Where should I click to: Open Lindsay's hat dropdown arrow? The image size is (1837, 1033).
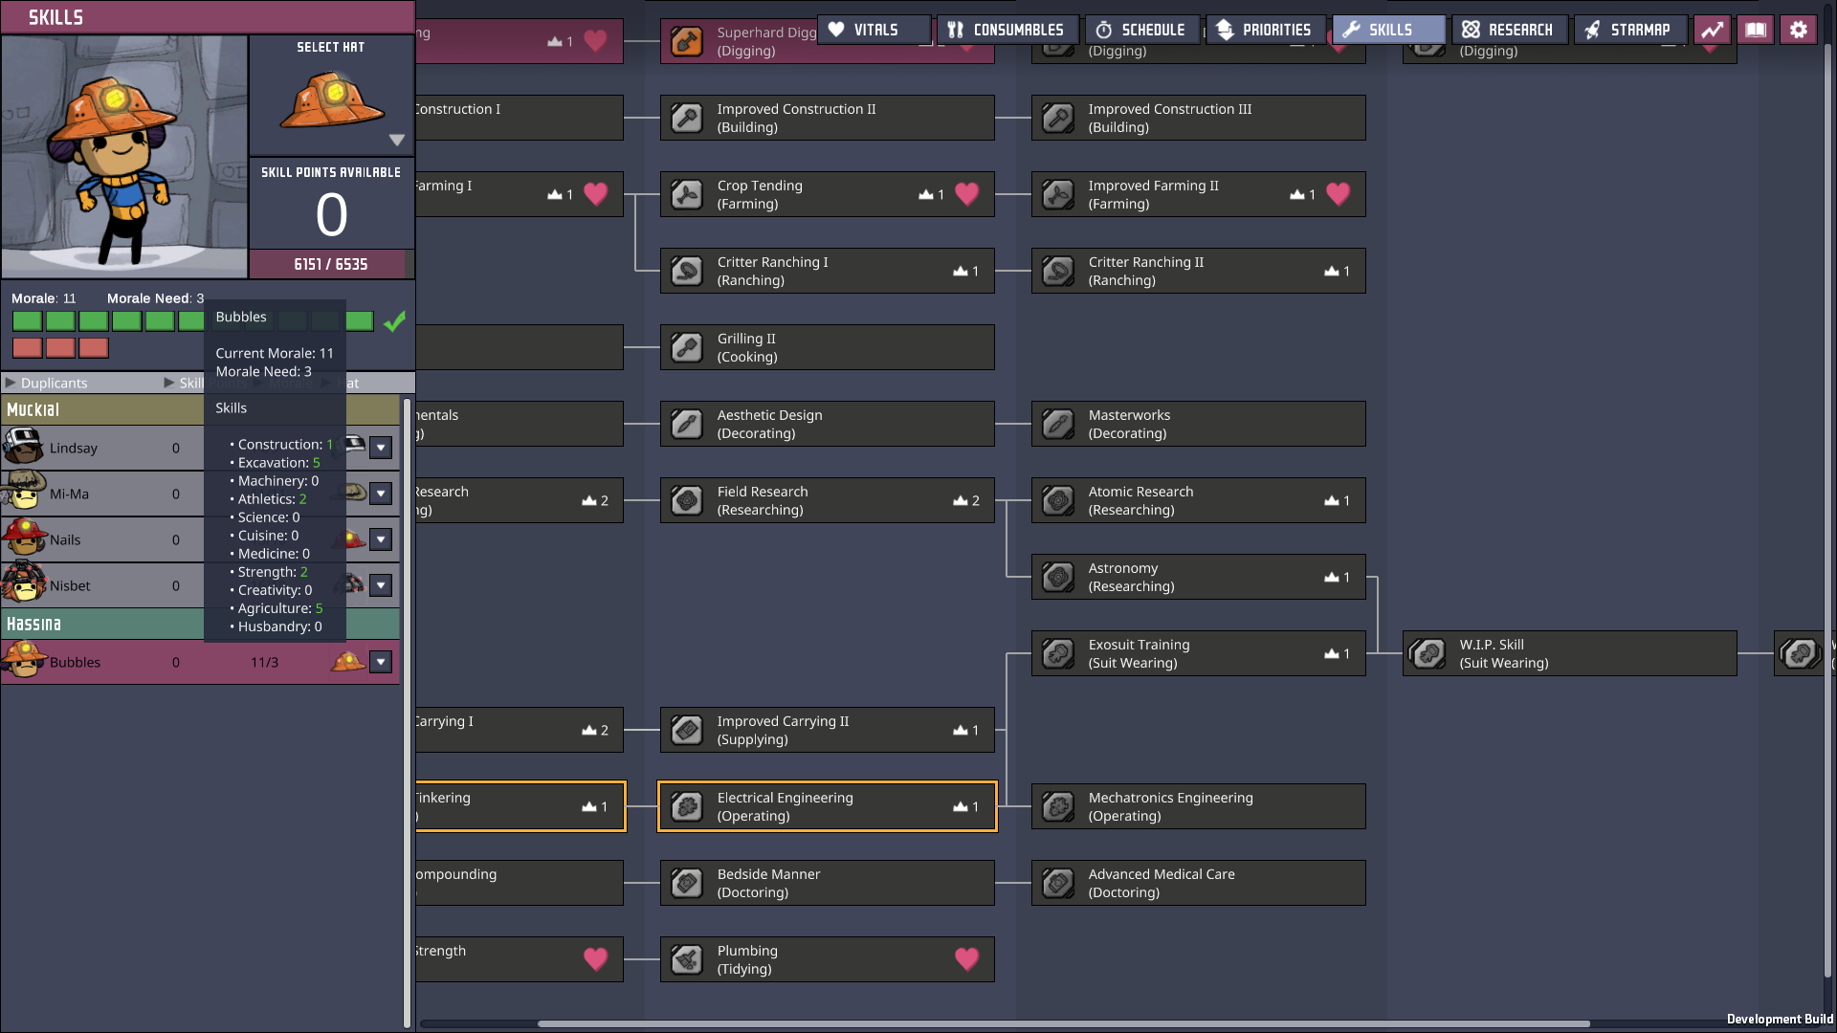pos(381,448)
